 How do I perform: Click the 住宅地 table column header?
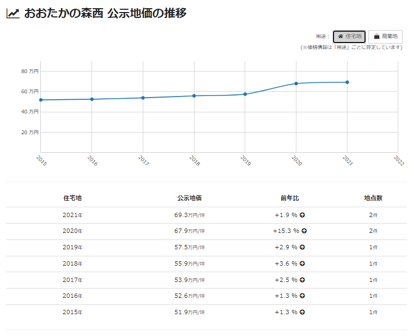click(72, 198)
